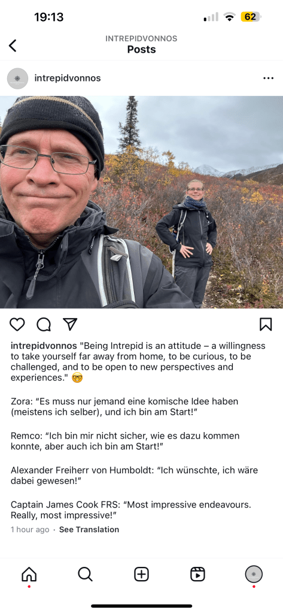This screenshot has height=613, width=283.
Task: Click See Translation under the caption
Action: point(89,529)
